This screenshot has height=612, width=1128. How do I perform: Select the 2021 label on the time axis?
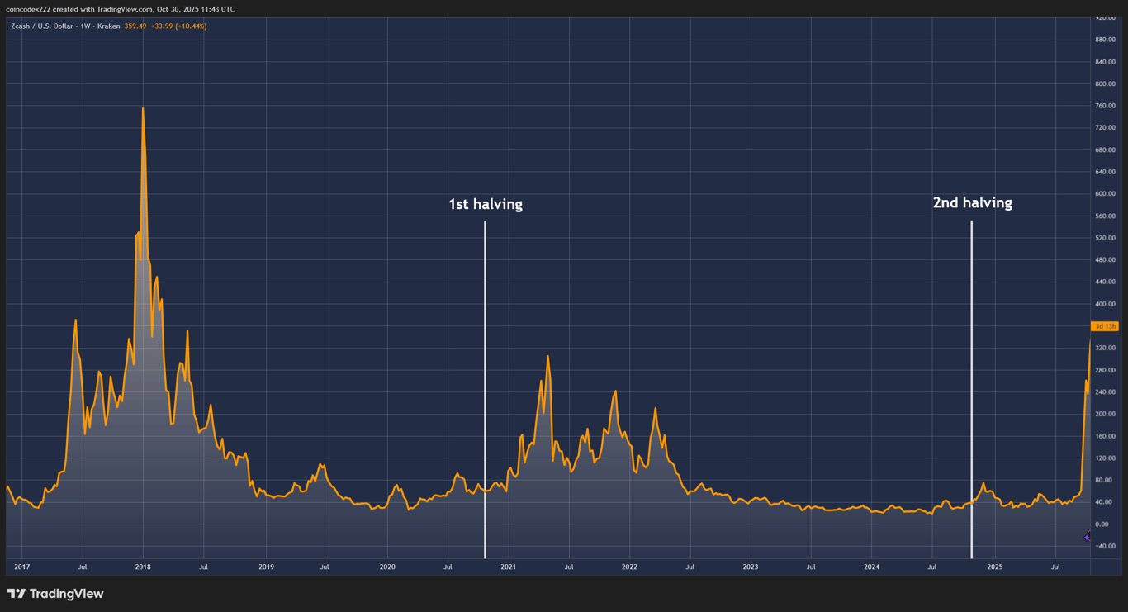[x=508, y=567]
